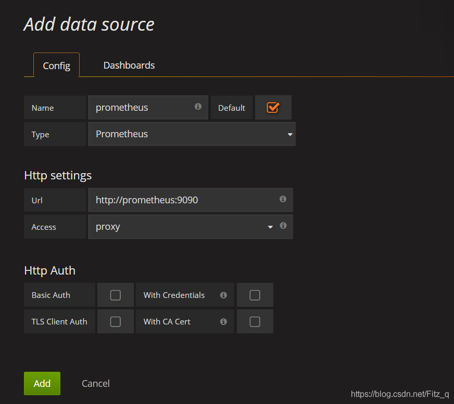454x404 pixels.
Task: Click the Http Auth heading
Action: click(x=50, y=270)
